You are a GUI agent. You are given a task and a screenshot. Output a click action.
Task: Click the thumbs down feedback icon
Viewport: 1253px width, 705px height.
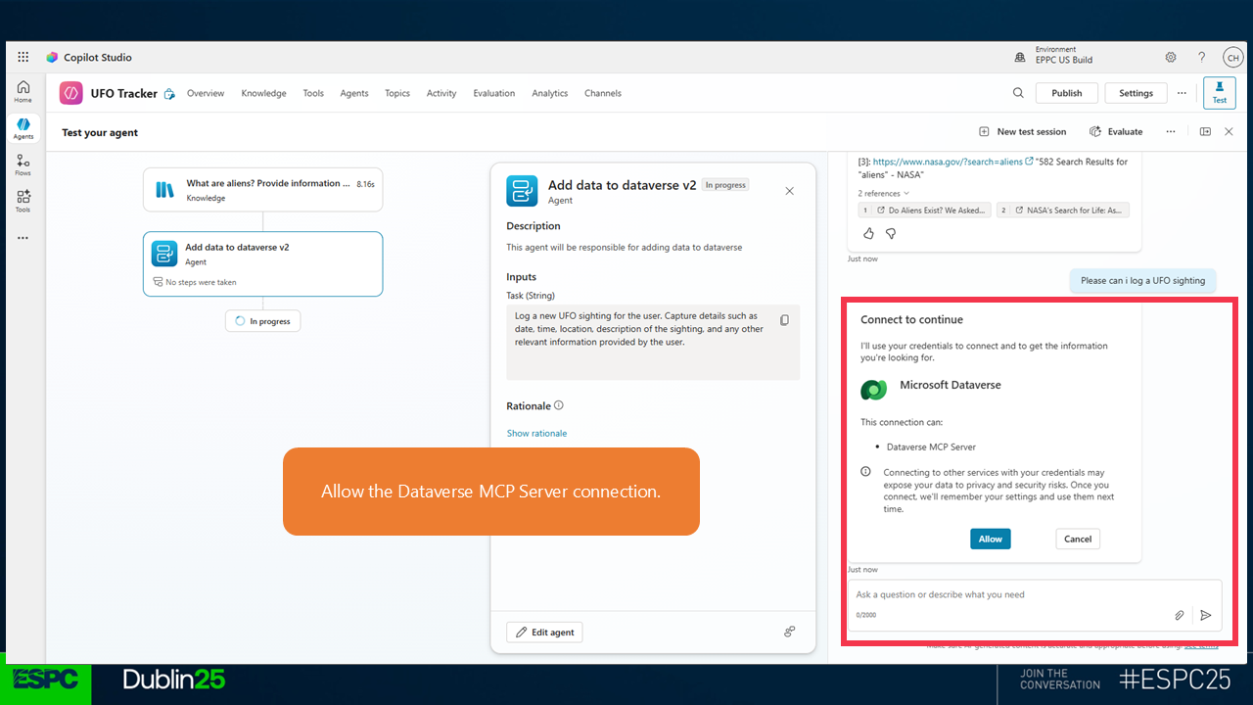click(891, 234)
